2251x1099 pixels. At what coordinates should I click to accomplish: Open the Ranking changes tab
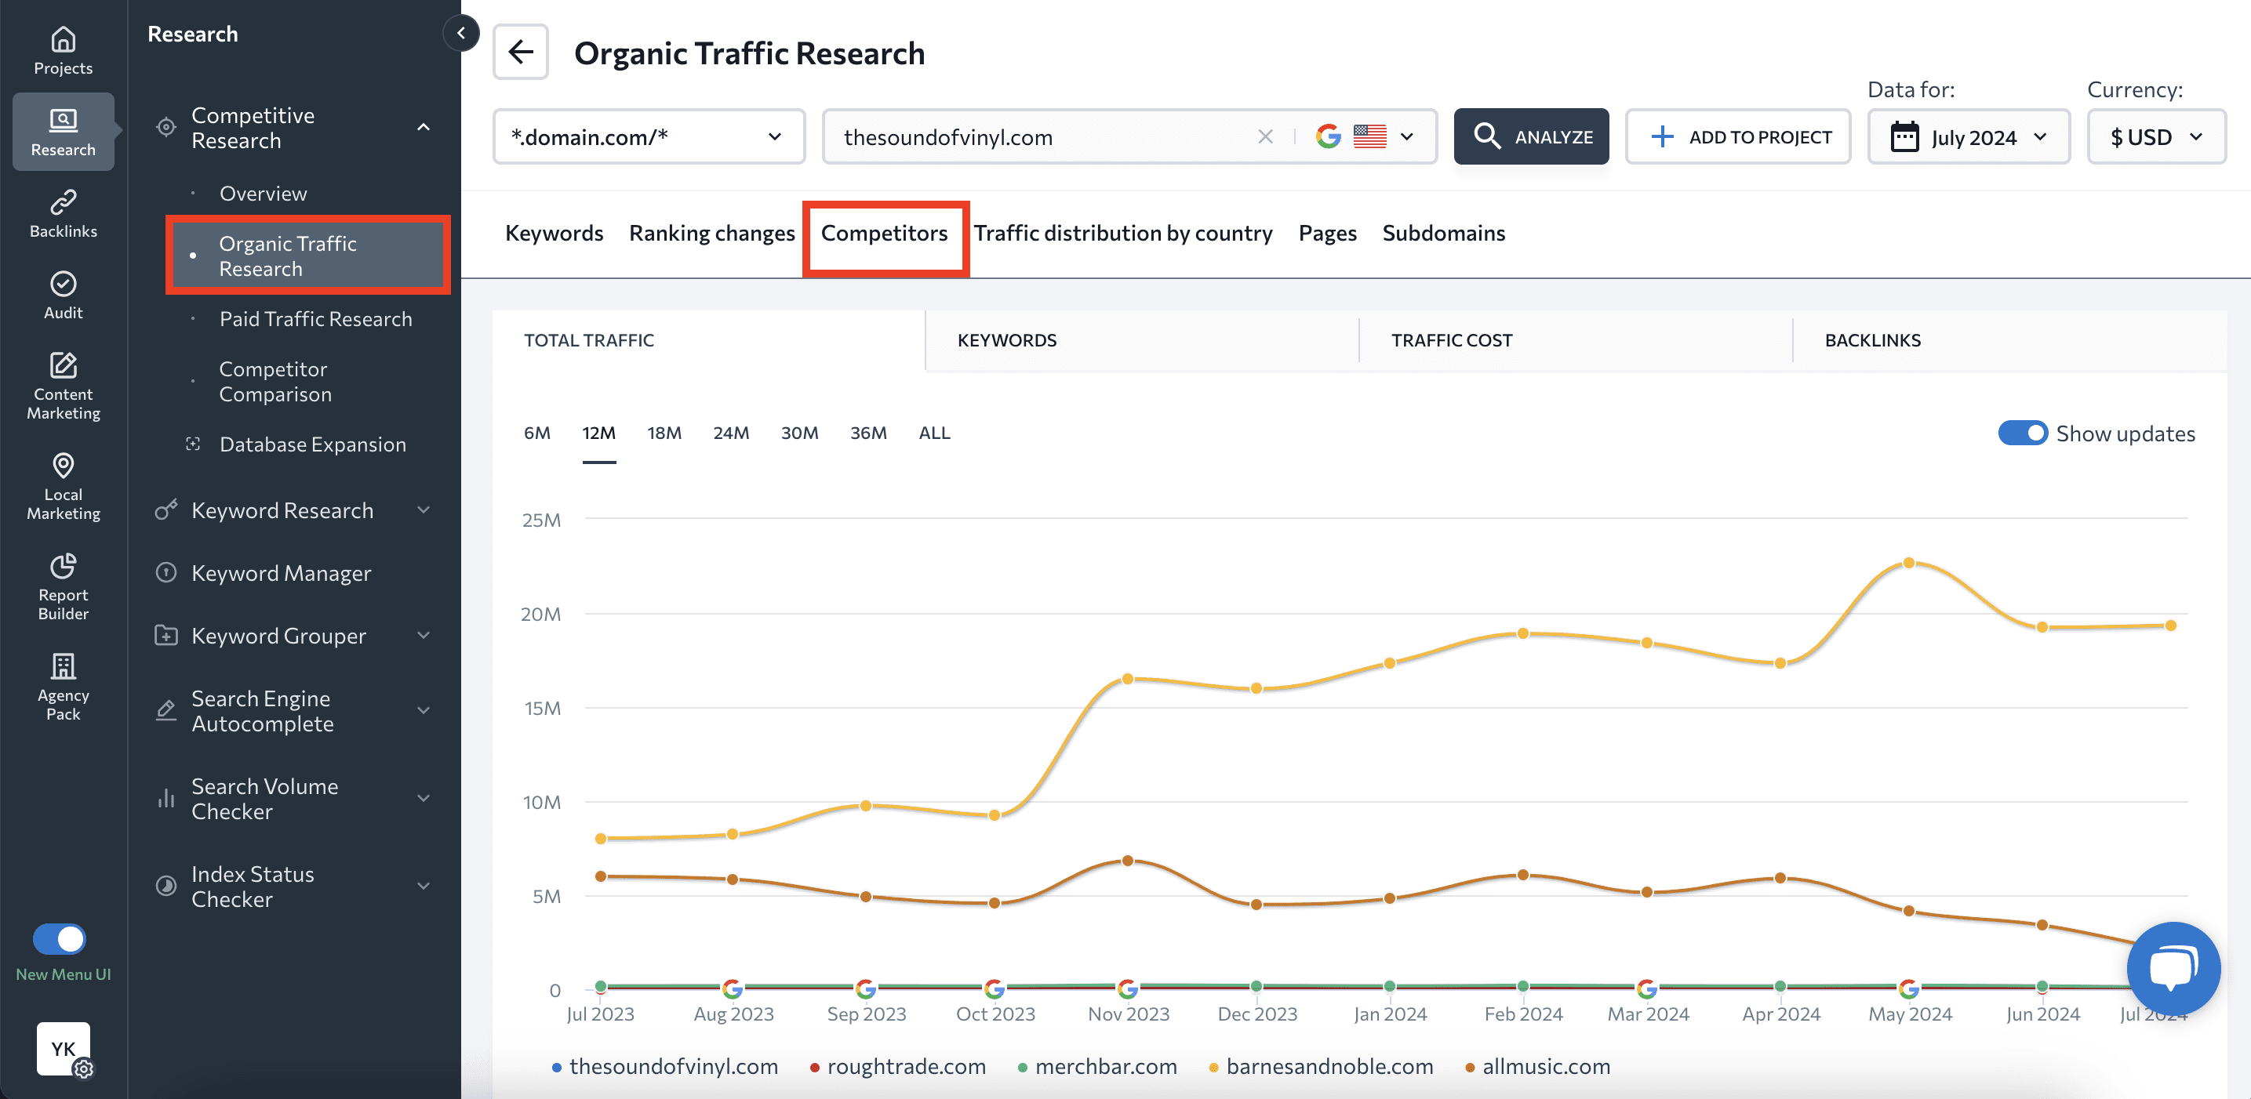(711, 232)
